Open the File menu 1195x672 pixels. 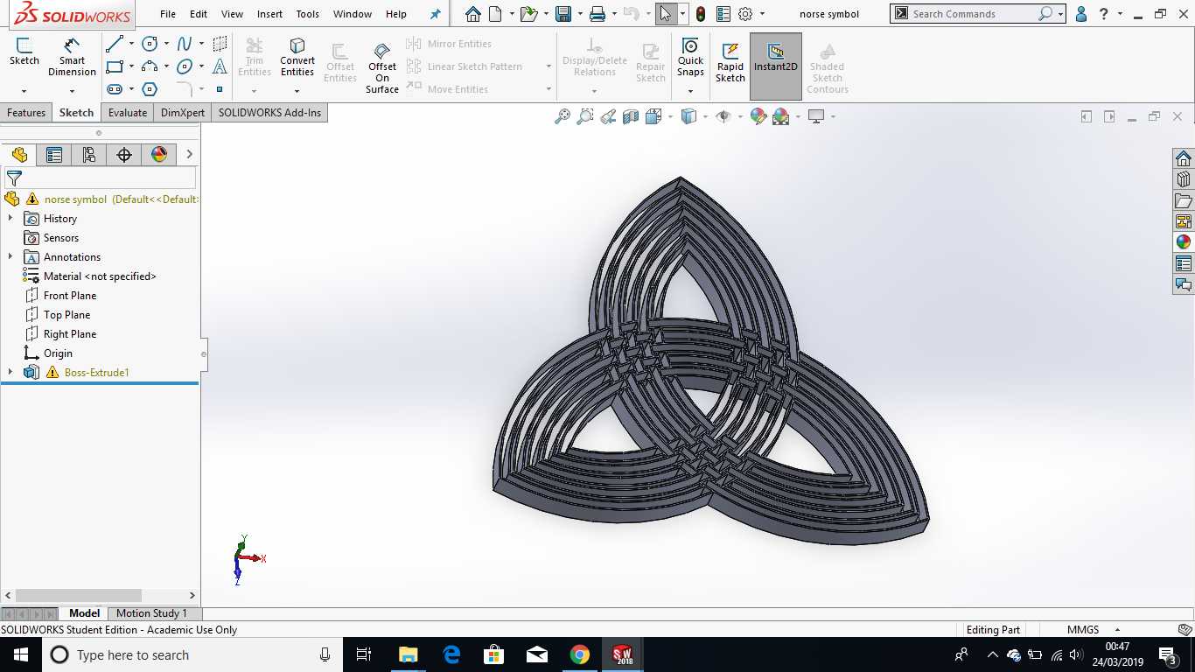168,14
